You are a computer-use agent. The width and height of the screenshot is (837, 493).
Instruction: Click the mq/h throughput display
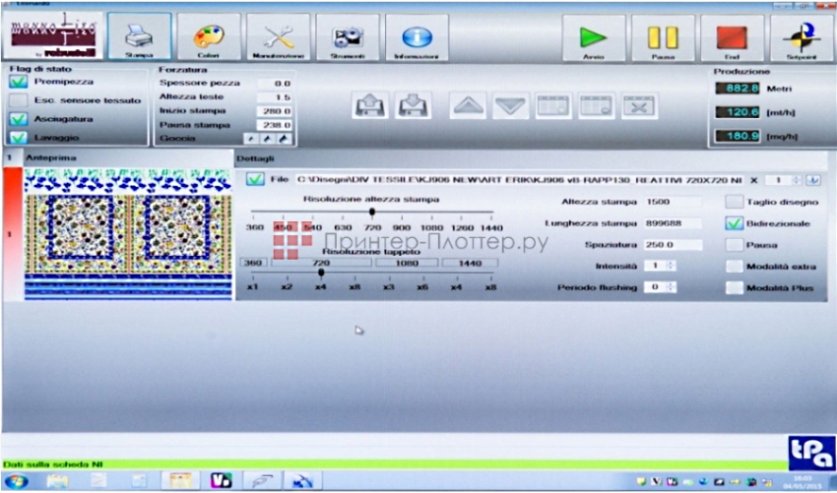click(738, 136)
